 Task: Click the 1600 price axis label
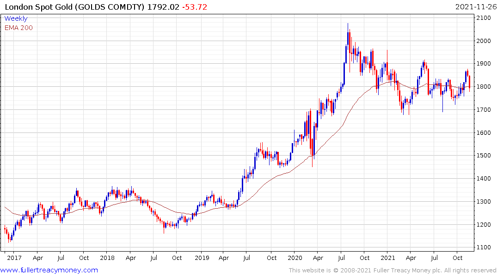pos(484,132)
